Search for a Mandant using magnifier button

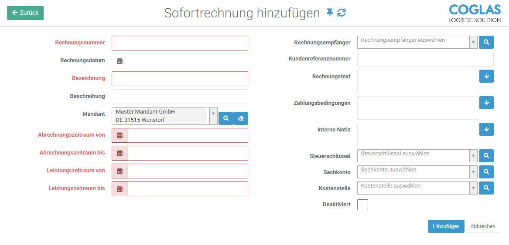click(x=226, y=118)
